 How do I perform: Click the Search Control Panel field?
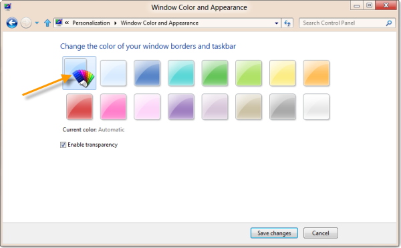(343, 23)
